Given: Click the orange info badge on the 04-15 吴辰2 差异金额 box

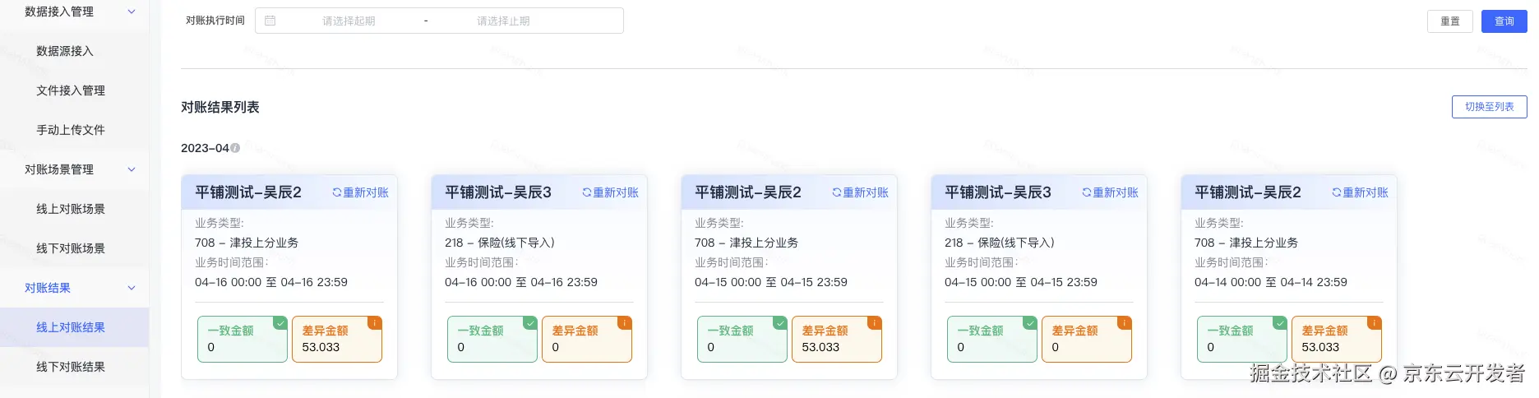Looking at the screenshot, I should [875, 323].
